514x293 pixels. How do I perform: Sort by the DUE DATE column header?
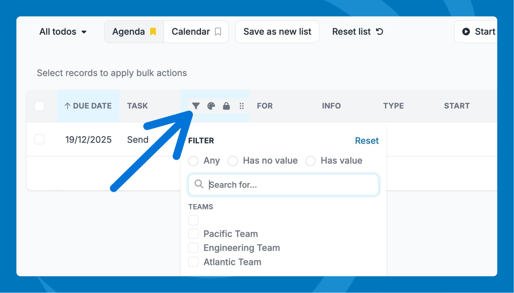click(88, 106)
